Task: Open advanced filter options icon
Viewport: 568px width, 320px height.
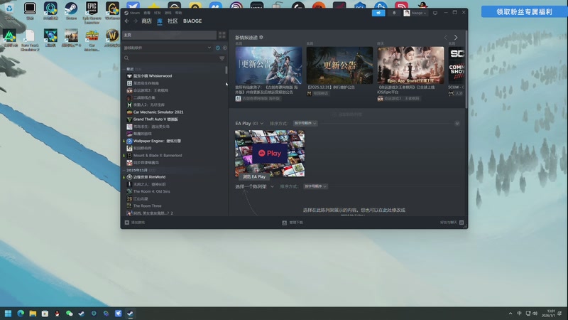Action: (x=222, y=58)
